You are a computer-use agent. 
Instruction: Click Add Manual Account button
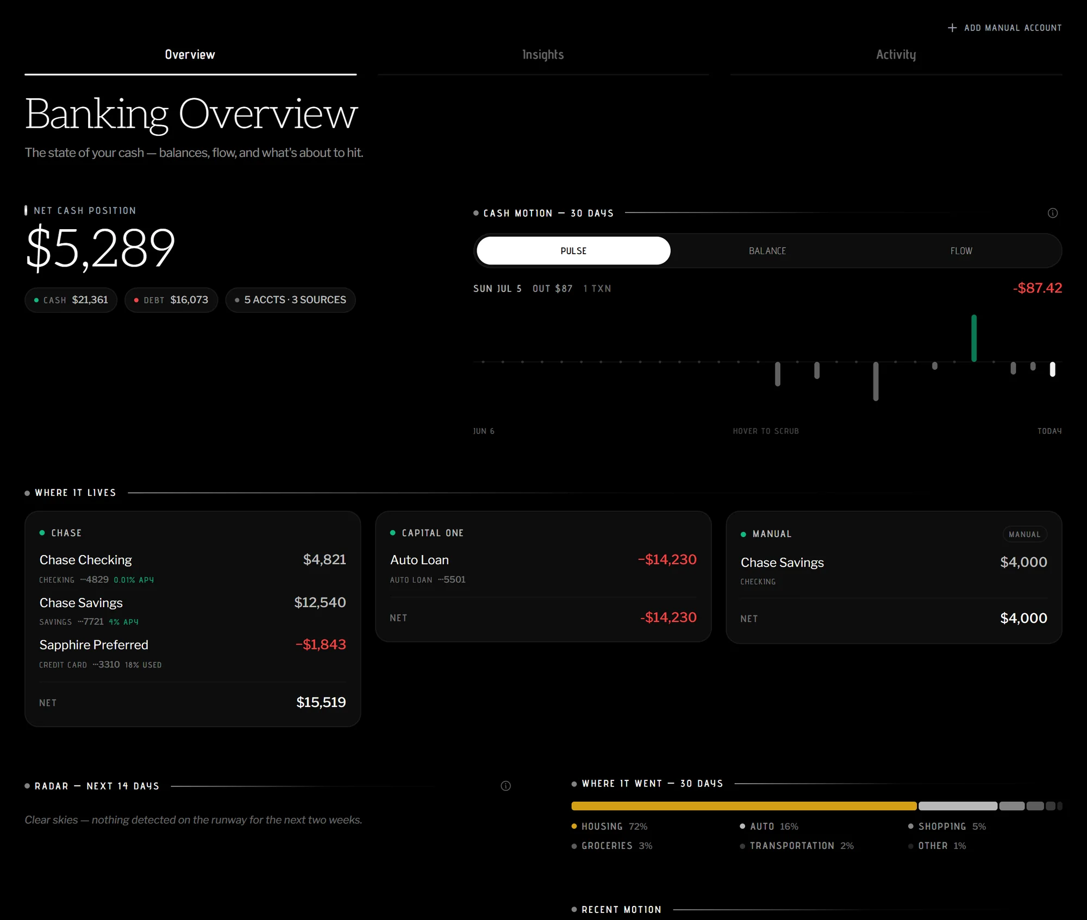pos(1004,28)
